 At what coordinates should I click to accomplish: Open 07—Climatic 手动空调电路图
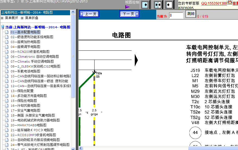32,62
